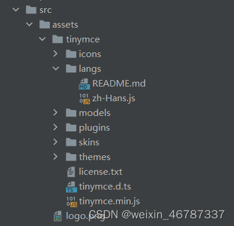Select tinymce.min.js file label

pyautogui.click(x=109, y=201)
